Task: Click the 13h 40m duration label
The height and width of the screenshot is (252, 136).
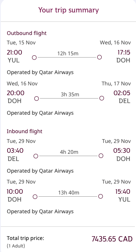Action: pos(69,193)
